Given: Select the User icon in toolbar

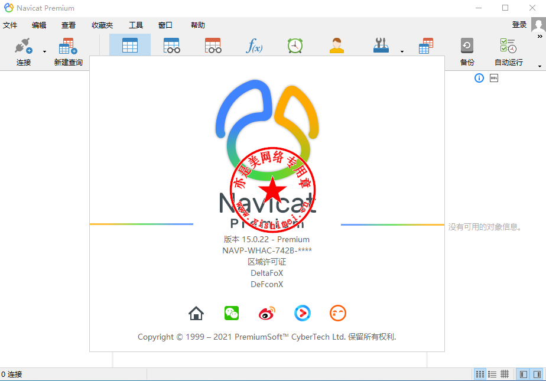Looking at the screenshot, I should [337, 45].
